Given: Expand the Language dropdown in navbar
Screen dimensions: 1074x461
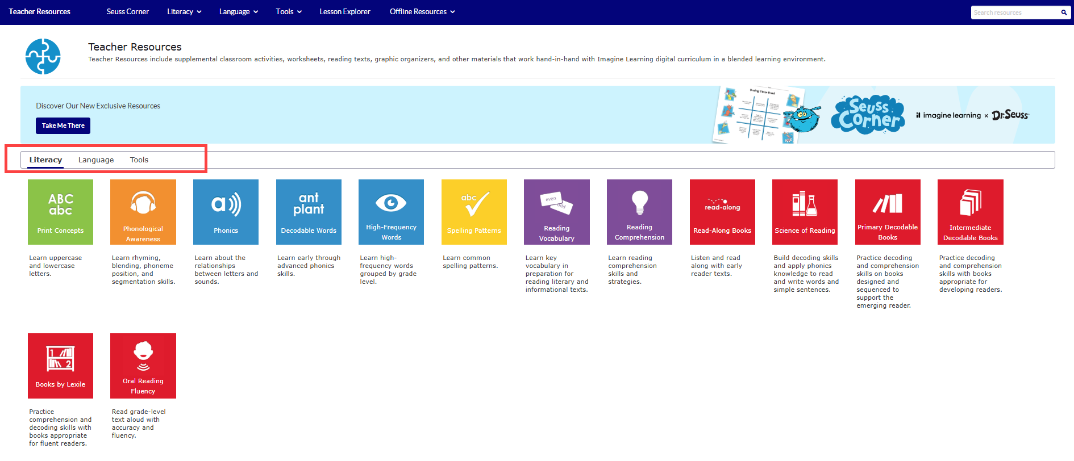Looking at the screenshot, I should coord(239,12).
